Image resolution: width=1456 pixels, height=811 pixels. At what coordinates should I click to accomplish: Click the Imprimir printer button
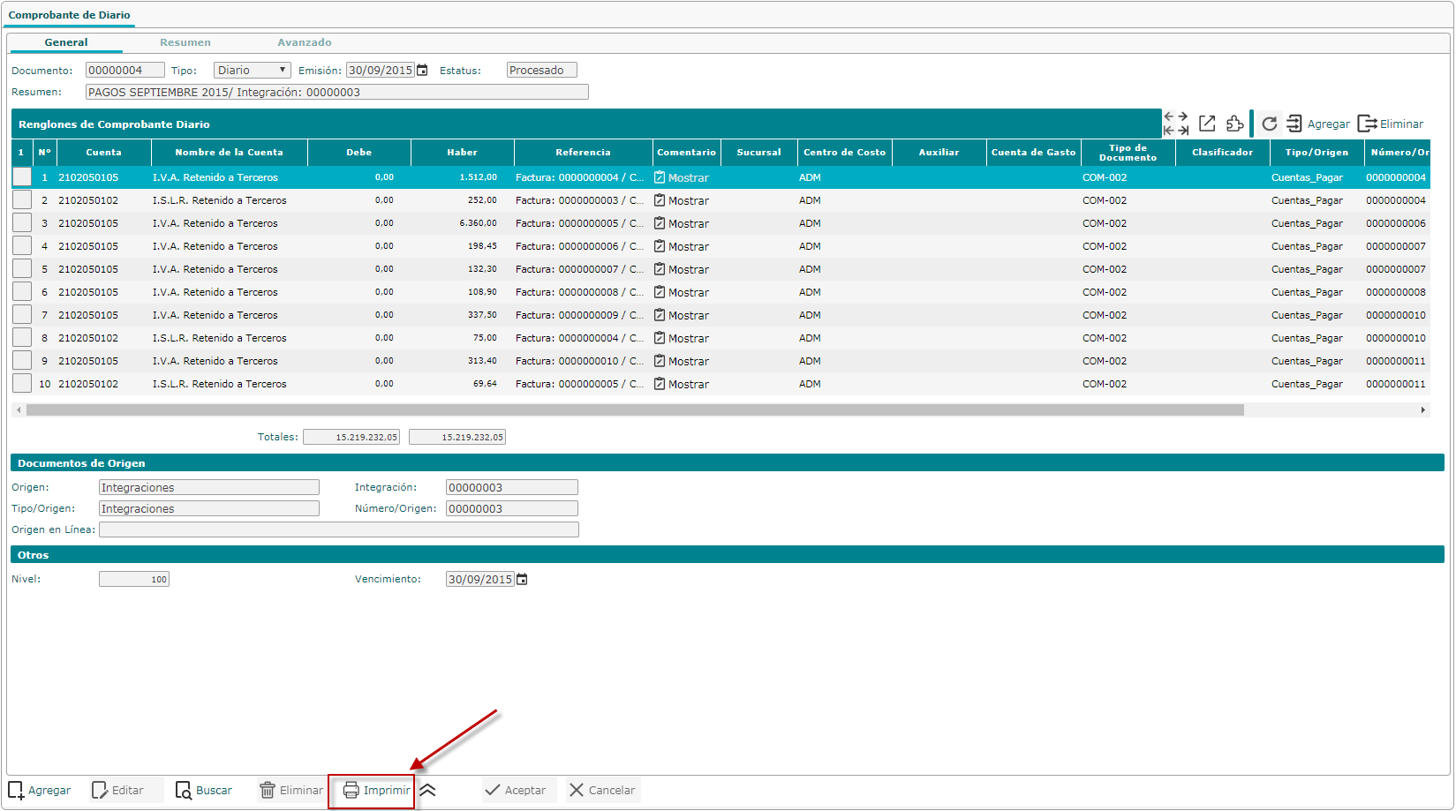376,791
